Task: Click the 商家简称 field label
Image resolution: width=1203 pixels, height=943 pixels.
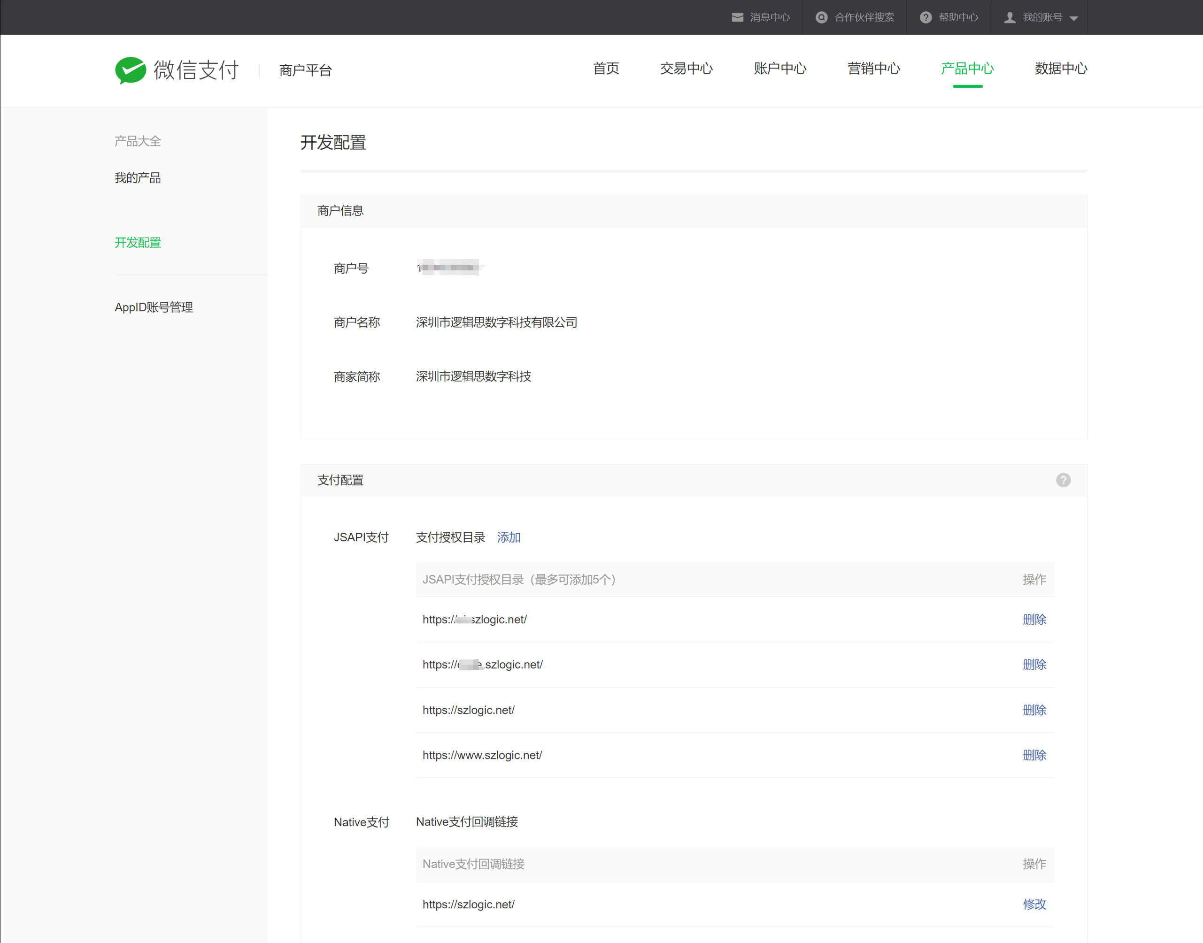Action: (357, 376)
